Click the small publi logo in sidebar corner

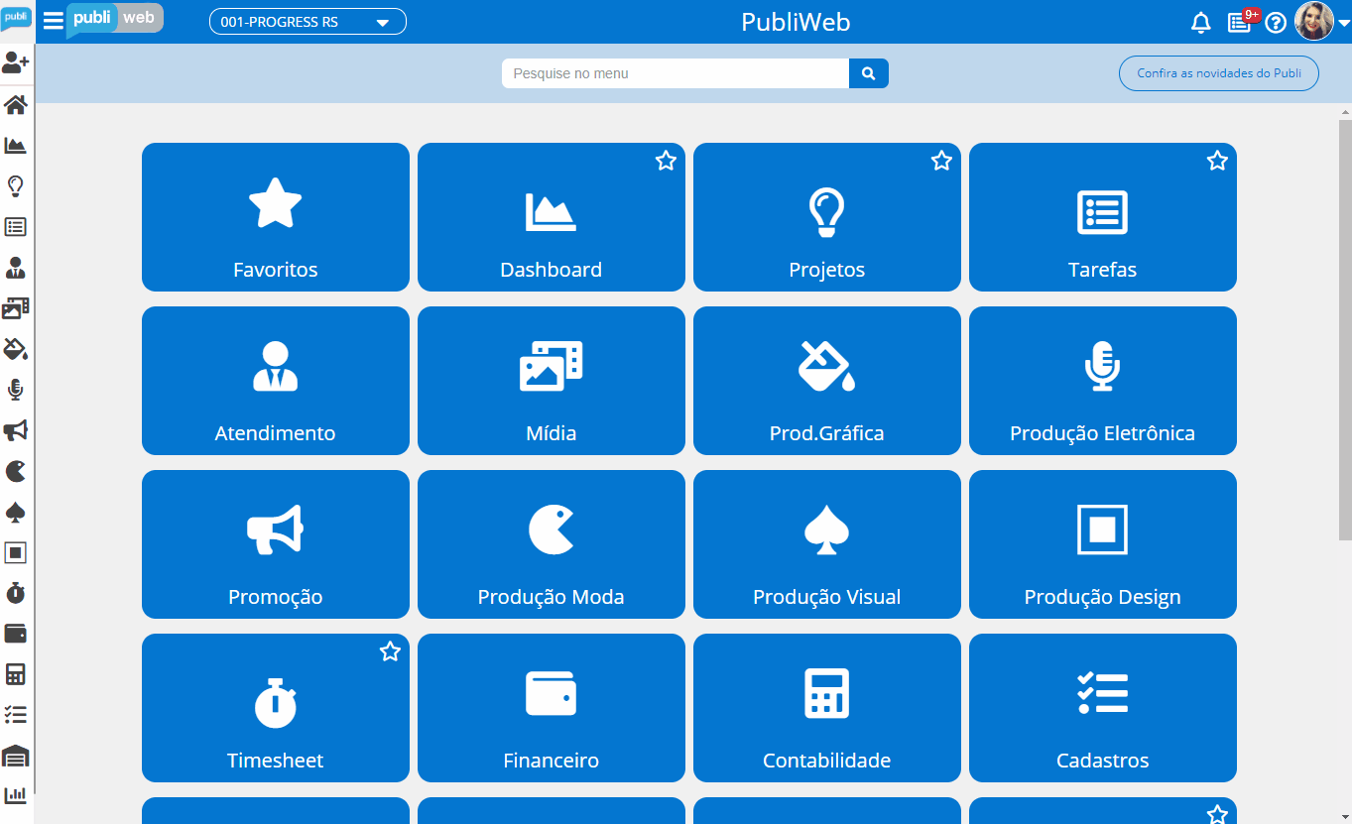[16, 19]
